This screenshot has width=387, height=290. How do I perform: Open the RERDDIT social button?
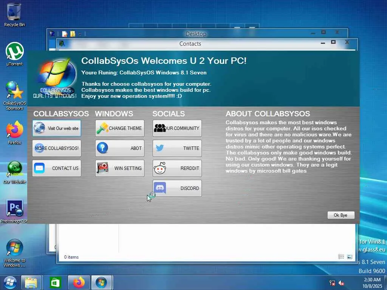point(177,168)
